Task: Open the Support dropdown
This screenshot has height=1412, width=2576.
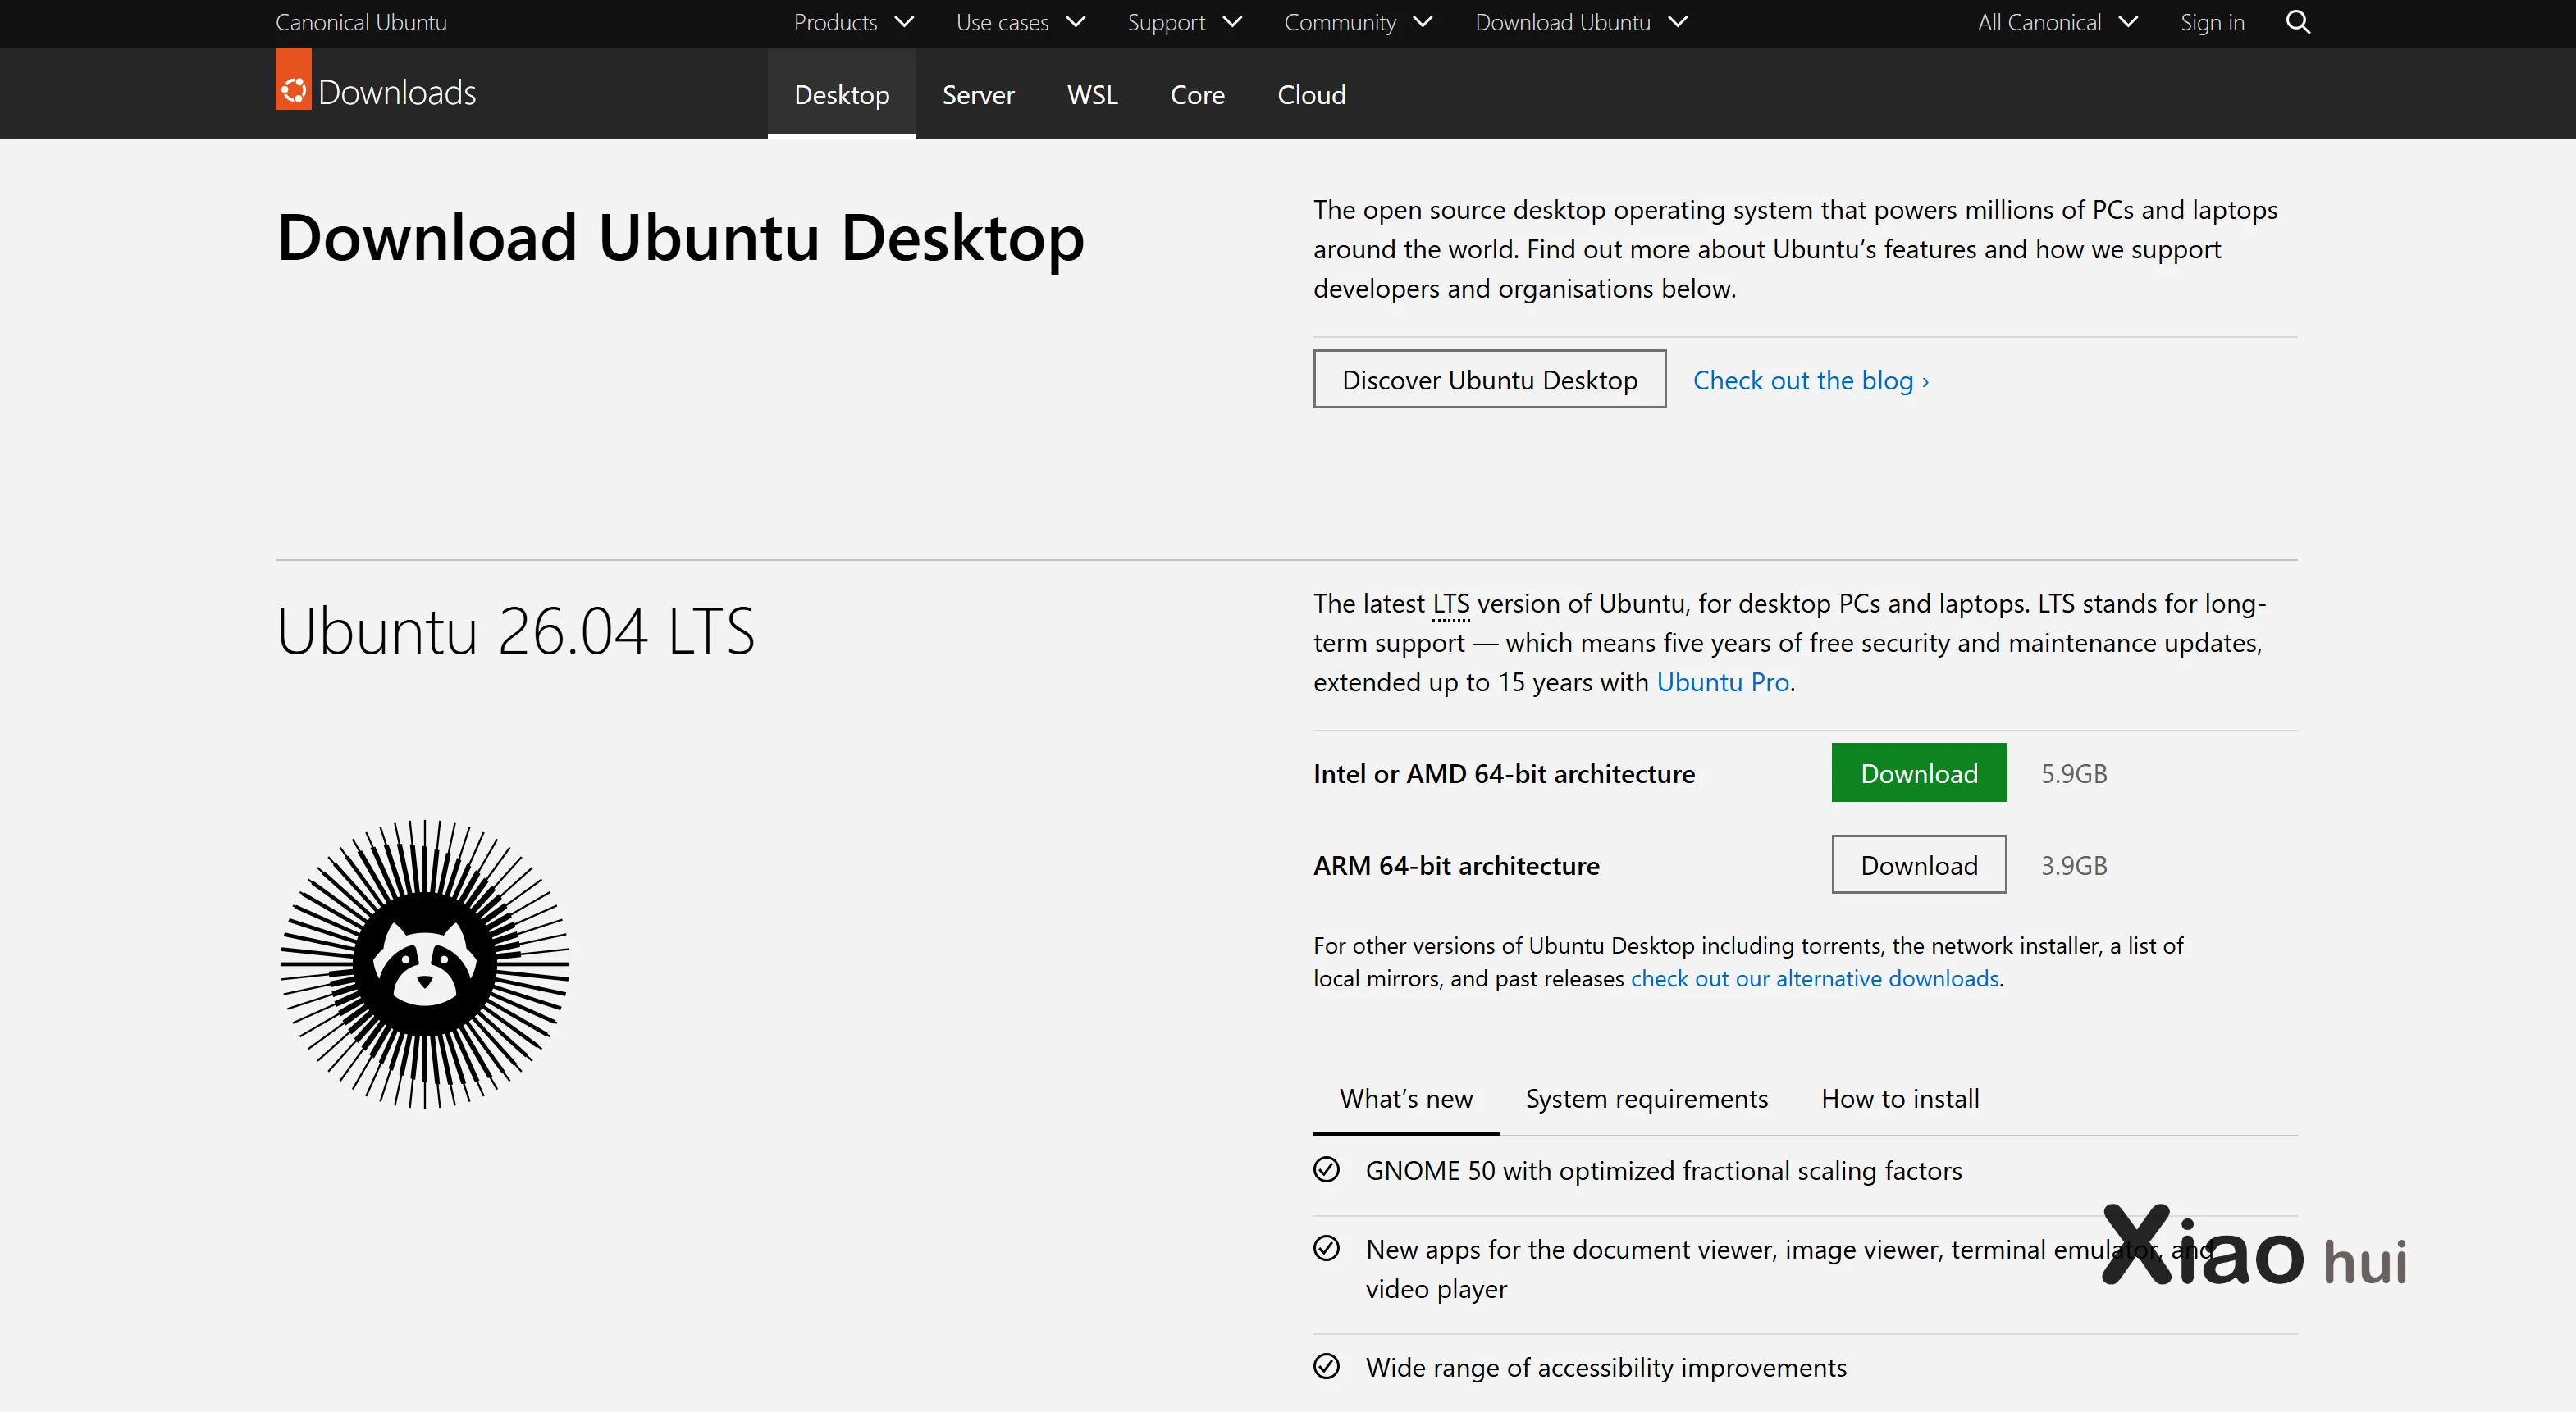Action: [1184, 22]
